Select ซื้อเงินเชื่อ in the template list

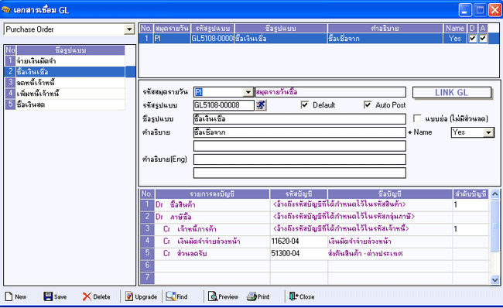(x=70, y=71)
